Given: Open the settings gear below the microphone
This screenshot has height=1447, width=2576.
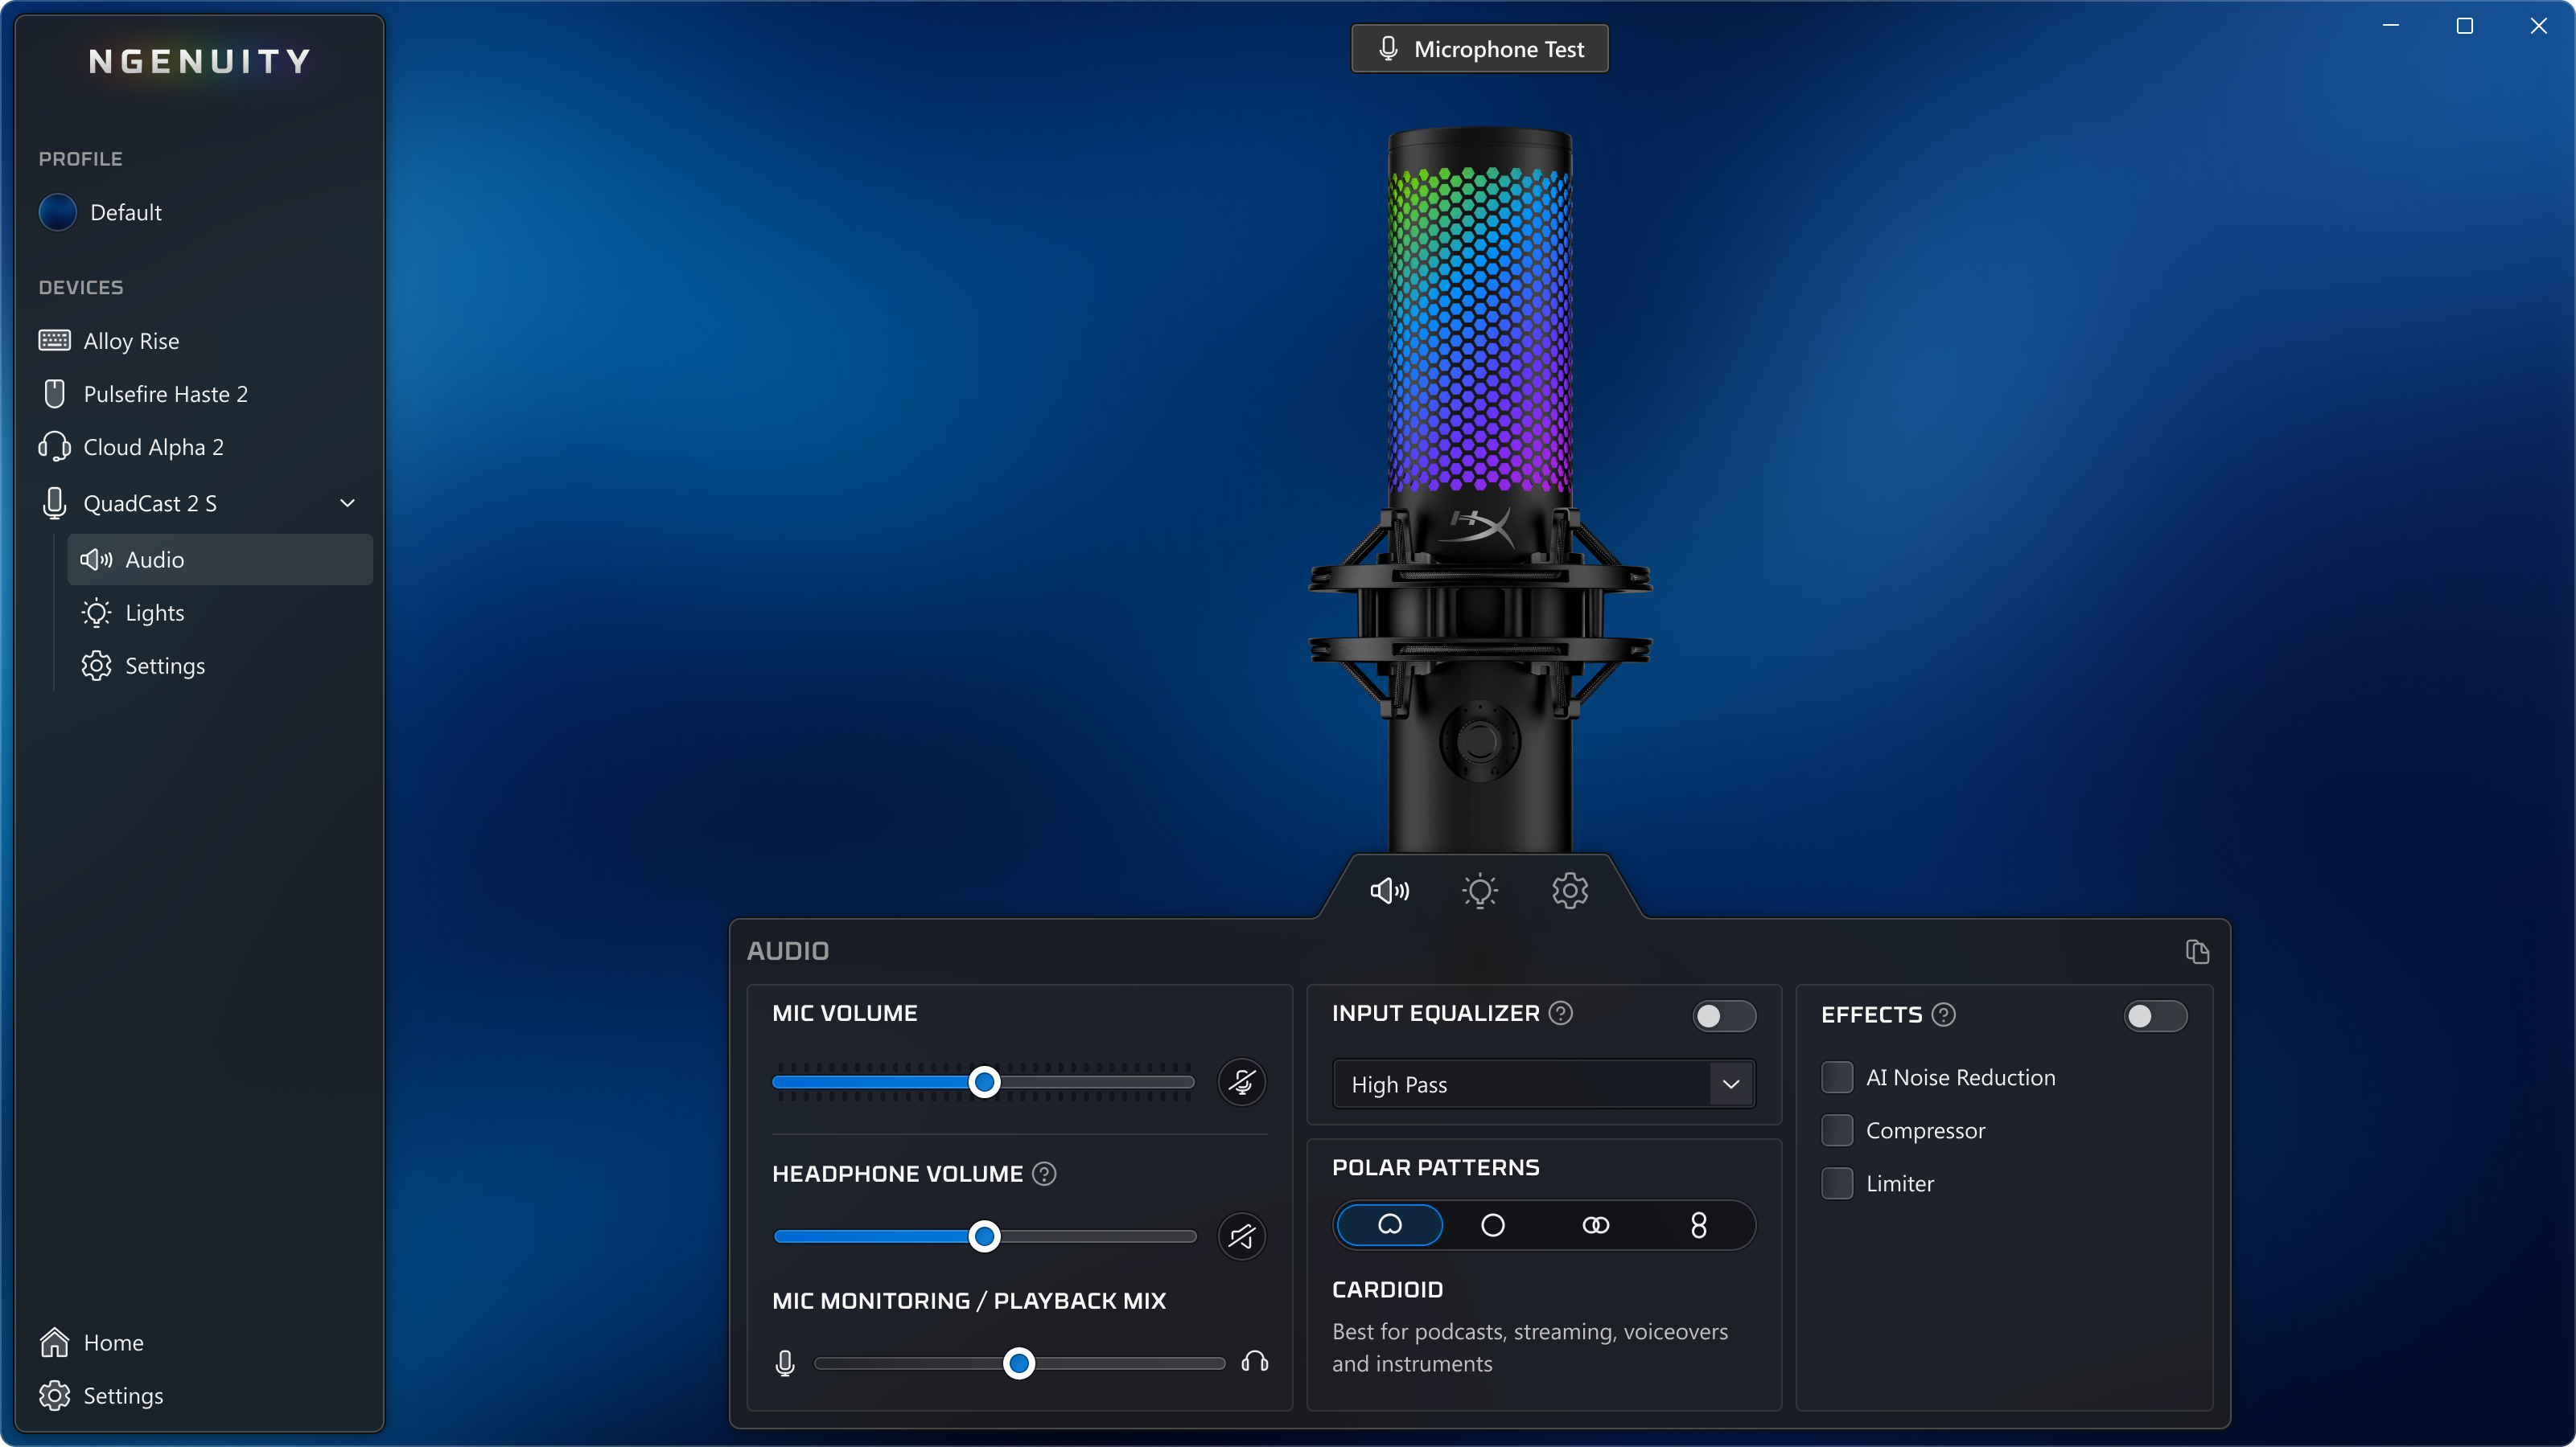Looking at the screenshot, I should click(1569, 891).
